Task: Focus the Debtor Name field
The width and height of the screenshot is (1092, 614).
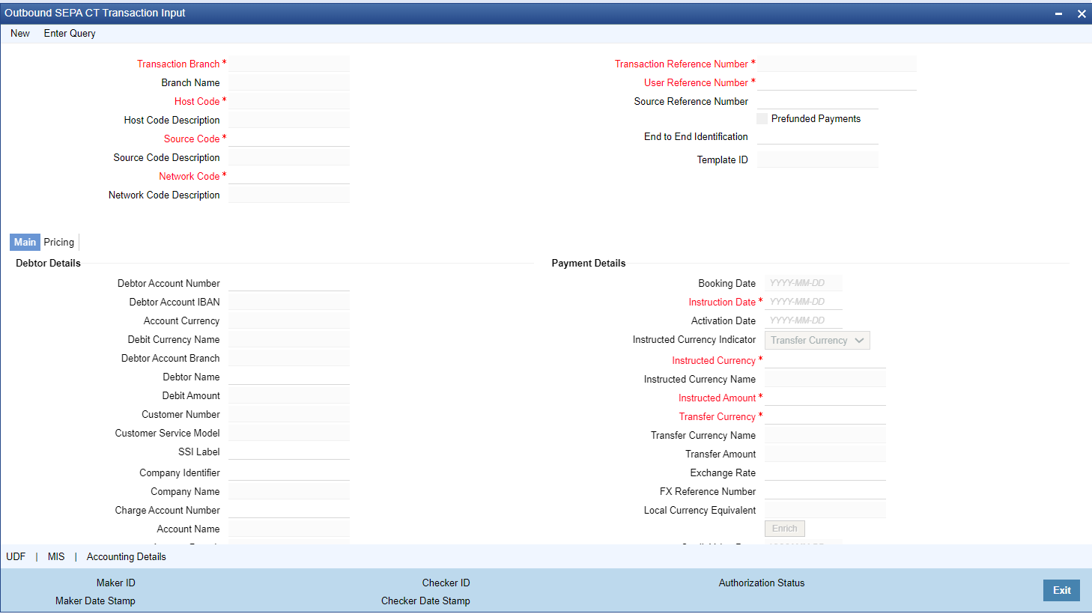Action: pyautogui.click(x=289, y=377)
